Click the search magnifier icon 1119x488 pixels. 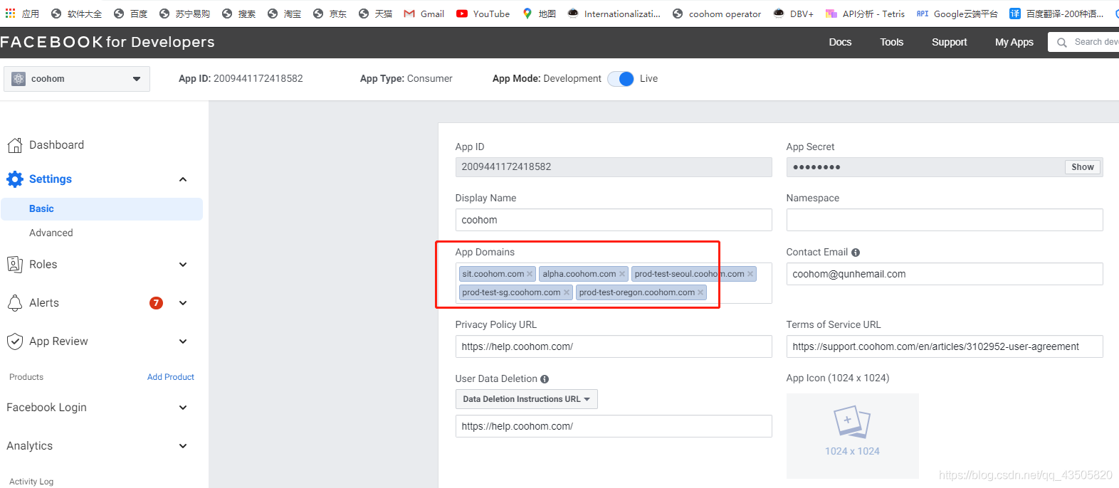point(1062,43)
